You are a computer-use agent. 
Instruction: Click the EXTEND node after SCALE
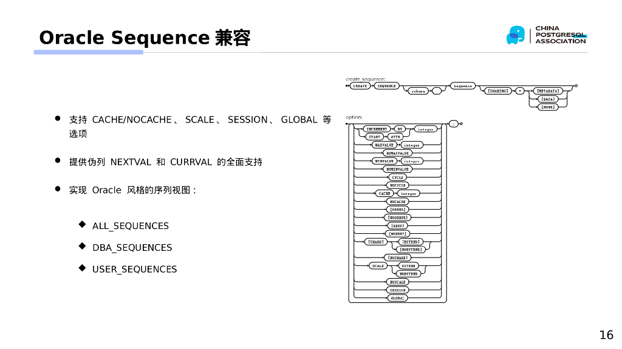pos(409,266)
